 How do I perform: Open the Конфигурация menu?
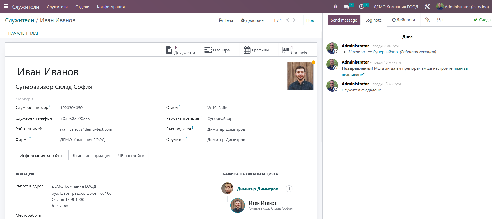pyautogui.click(x=111, y=7)
